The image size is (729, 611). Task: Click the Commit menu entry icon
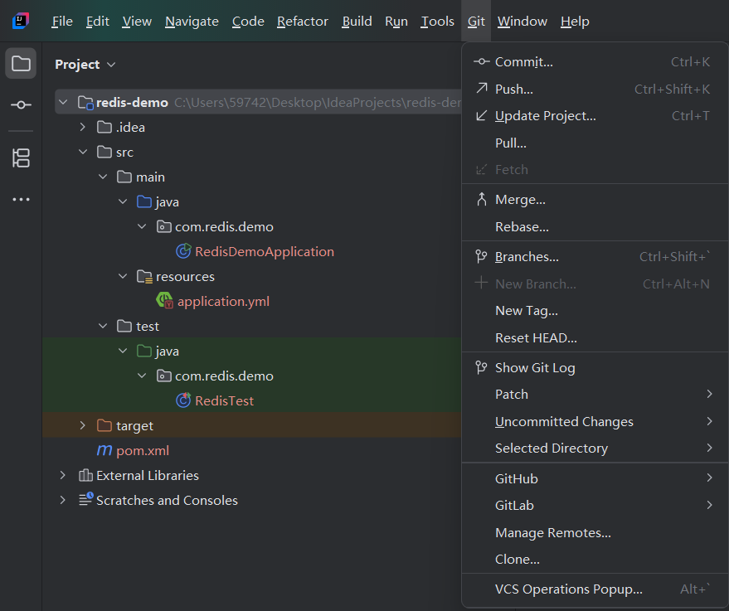point(481,61)
